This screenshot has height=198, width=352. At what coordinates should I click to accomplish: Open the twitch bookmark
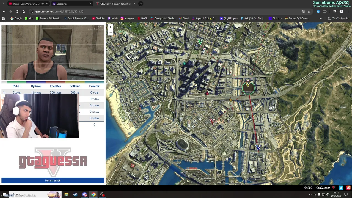coord(112,18)
